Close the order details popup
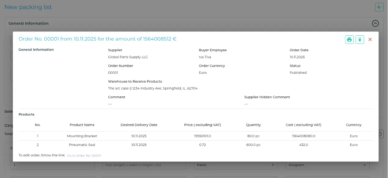Screen dimensions: 388x178 pyautogui.click(x=370, y=40)
